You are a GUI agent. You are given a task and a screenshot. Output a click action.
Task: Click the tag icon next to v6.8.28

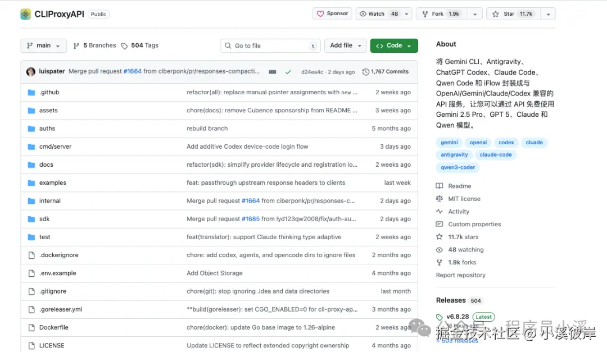(440, 318)
